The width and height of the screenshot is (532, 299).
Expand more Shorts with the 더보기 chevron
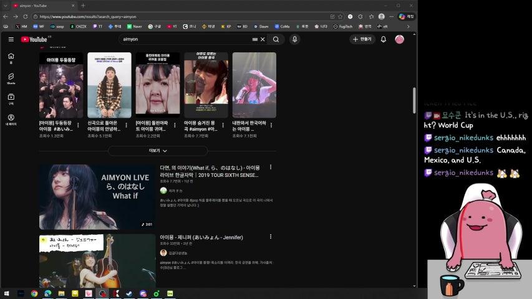158,151
